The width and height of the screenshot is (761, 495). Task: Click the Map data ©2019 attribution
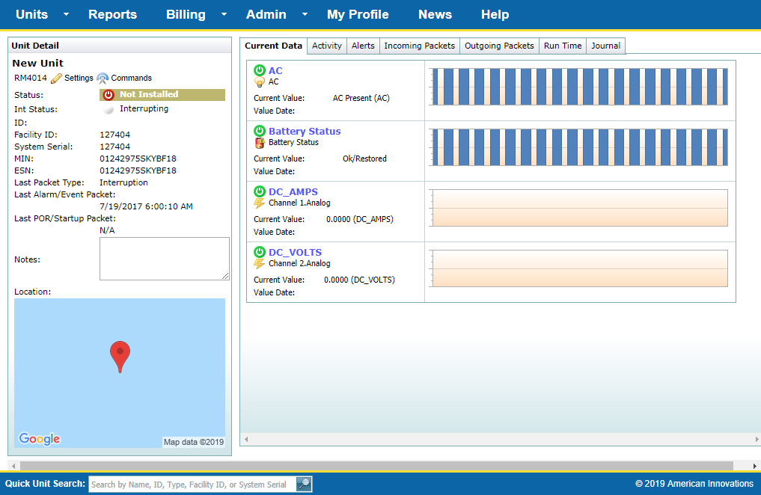point(194,442)
